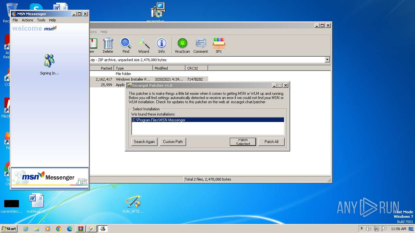Open the Help menu in WinRAR
The width and height of the screenshot is (415, 233).
104,32
